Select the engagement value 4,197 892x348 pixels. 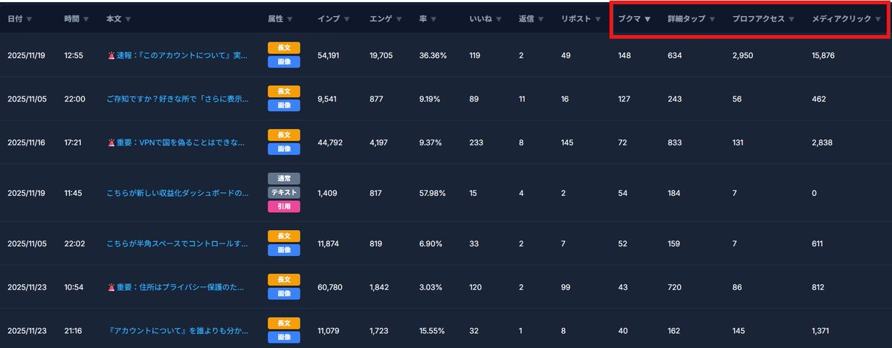(x=379, y=142)
